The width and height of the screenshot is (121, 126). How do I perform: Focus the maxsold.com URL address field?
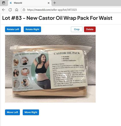click(x=71, y=10)
